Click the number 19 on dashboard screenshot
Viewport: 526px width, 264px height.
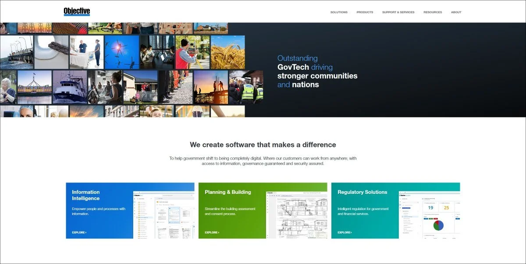tap(430, 208)
